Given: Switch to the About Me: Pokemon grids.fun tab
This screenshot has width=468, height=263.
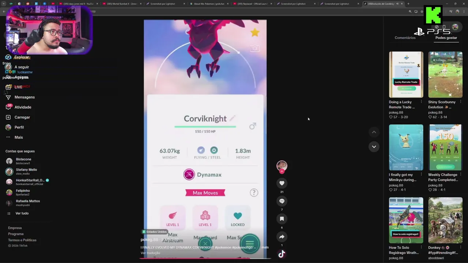Looking at the screenshot, I should (209, 4).
